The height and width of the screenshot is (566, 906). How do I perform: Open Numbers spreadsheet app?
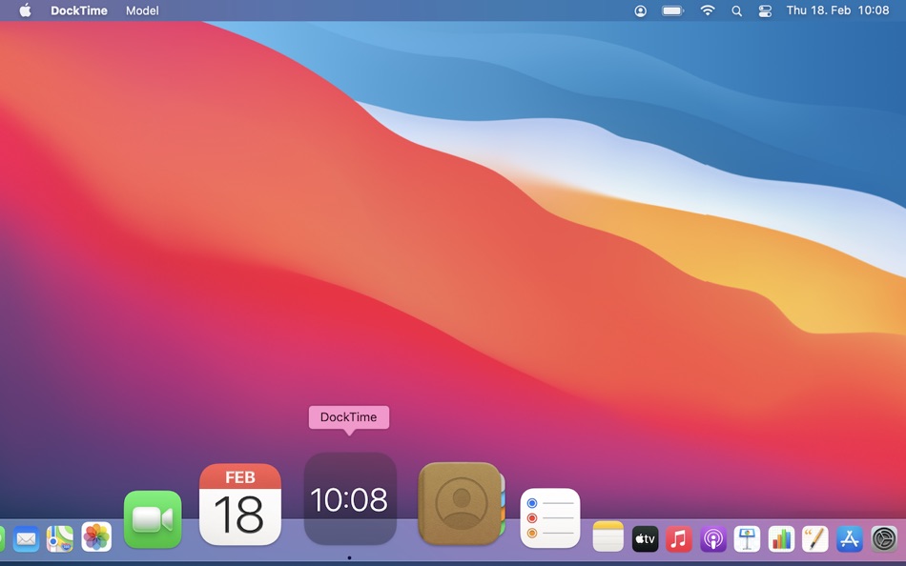click(781, 538)
